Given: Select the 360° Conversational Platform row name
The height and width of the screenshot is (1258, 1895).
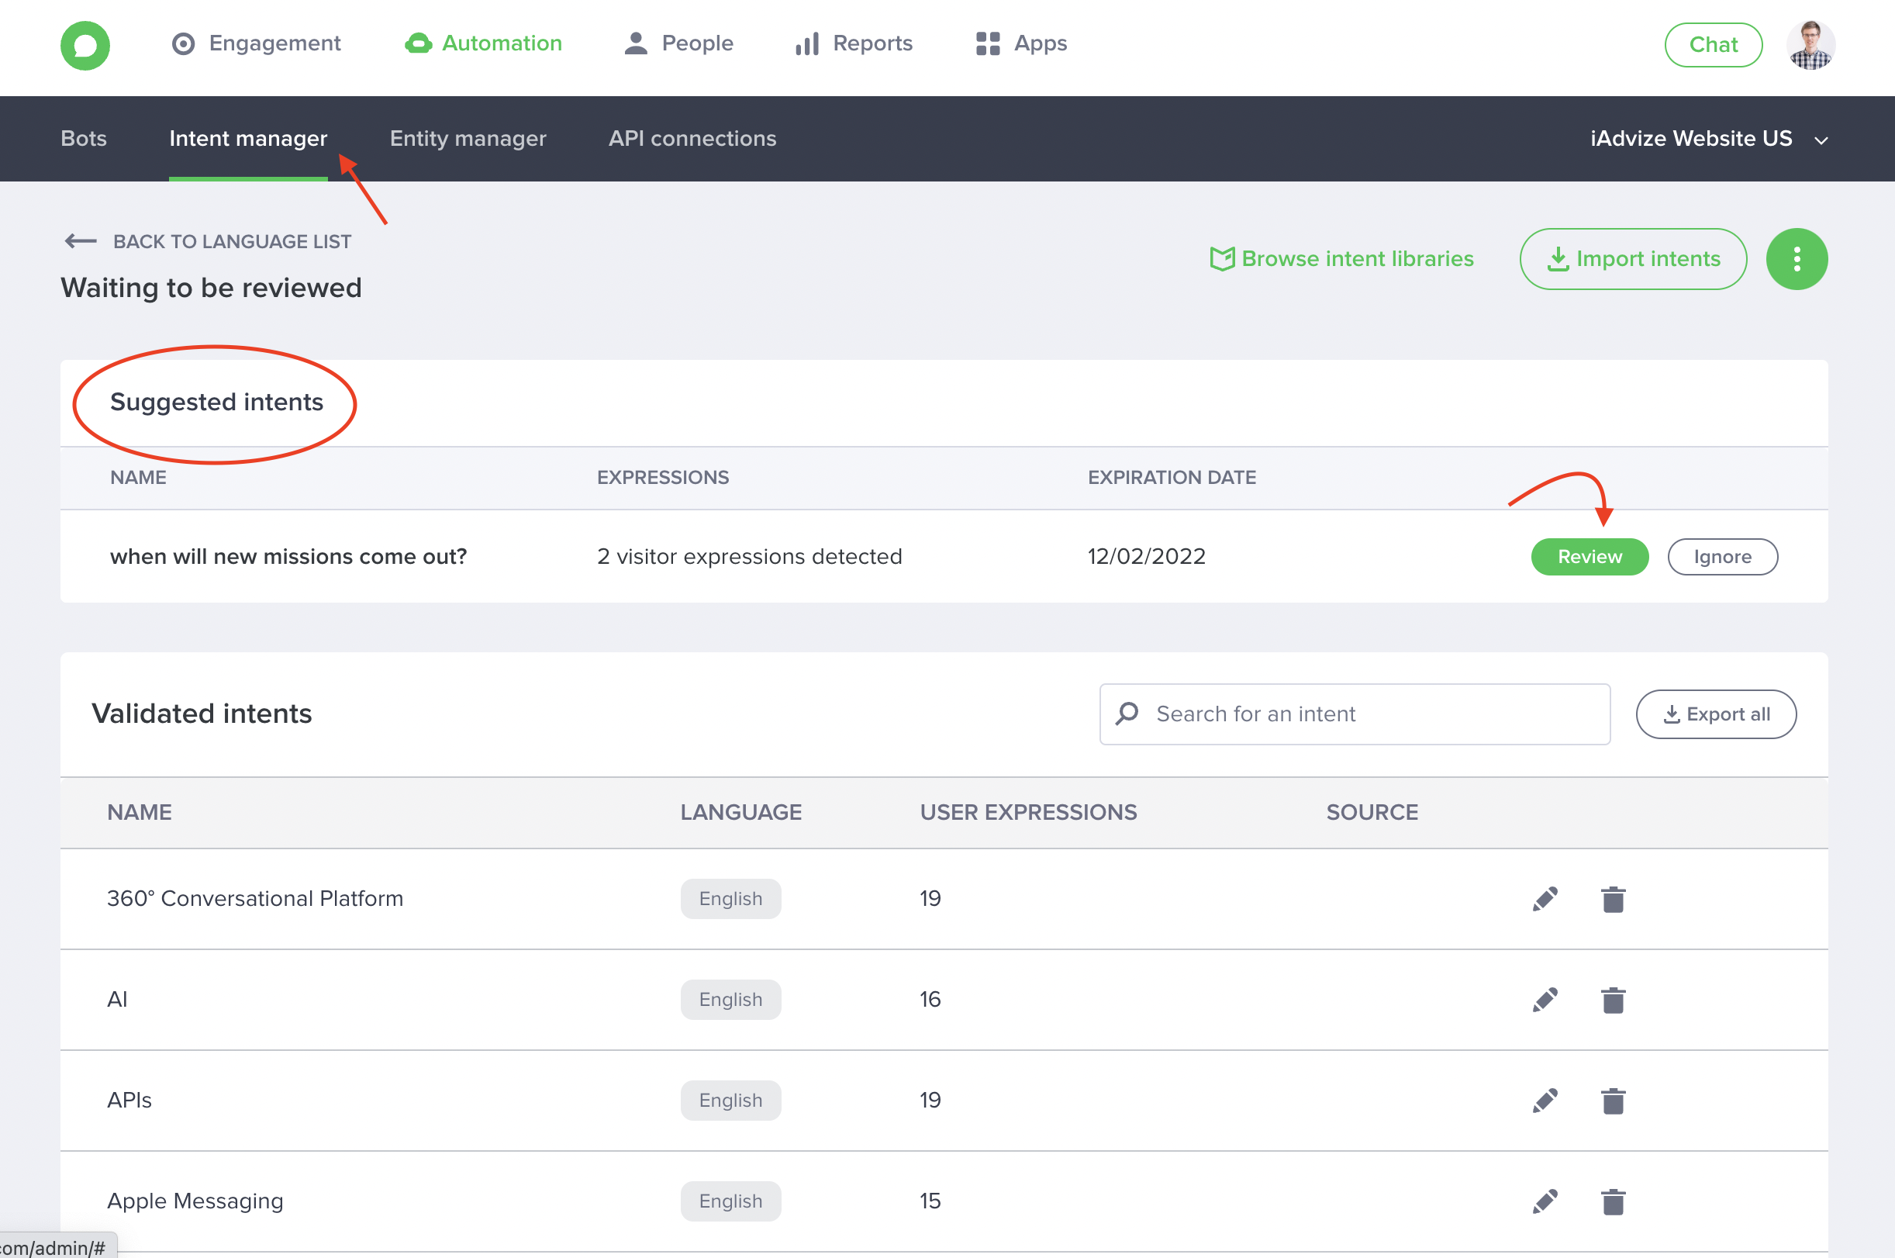Looking at the screenshot, I should coord(255,899).
